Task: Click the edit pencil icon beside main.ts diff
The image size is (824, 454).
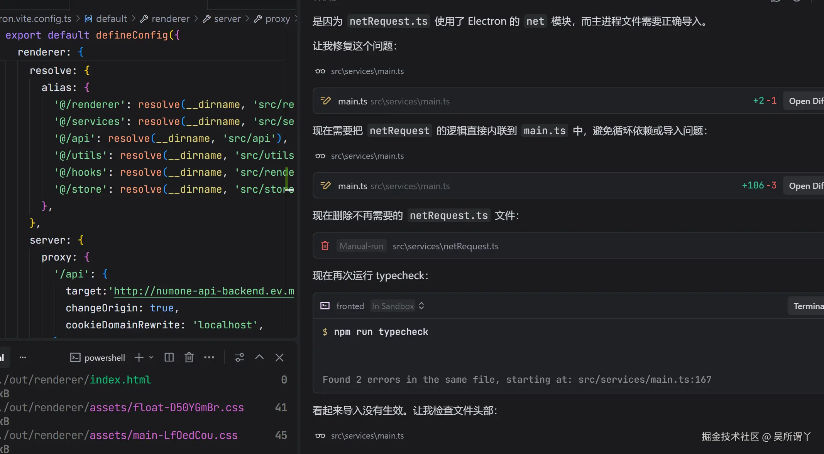Action: coord(325,185)
